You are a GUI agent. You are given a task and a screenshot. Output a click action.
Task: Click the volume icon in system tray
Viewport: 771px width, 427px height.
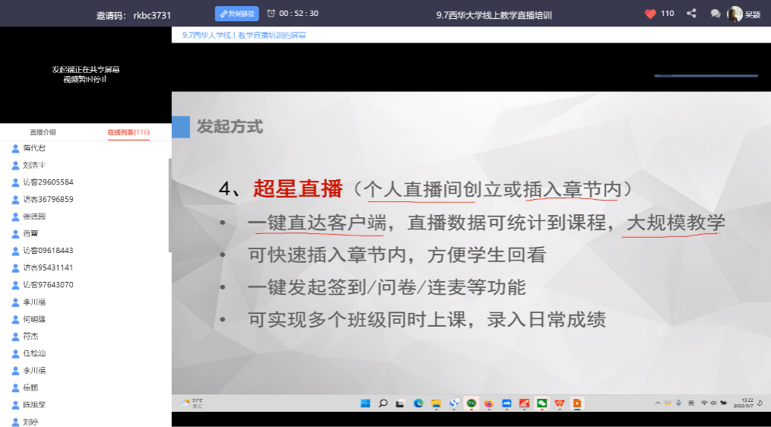click(x=715, y=403)
